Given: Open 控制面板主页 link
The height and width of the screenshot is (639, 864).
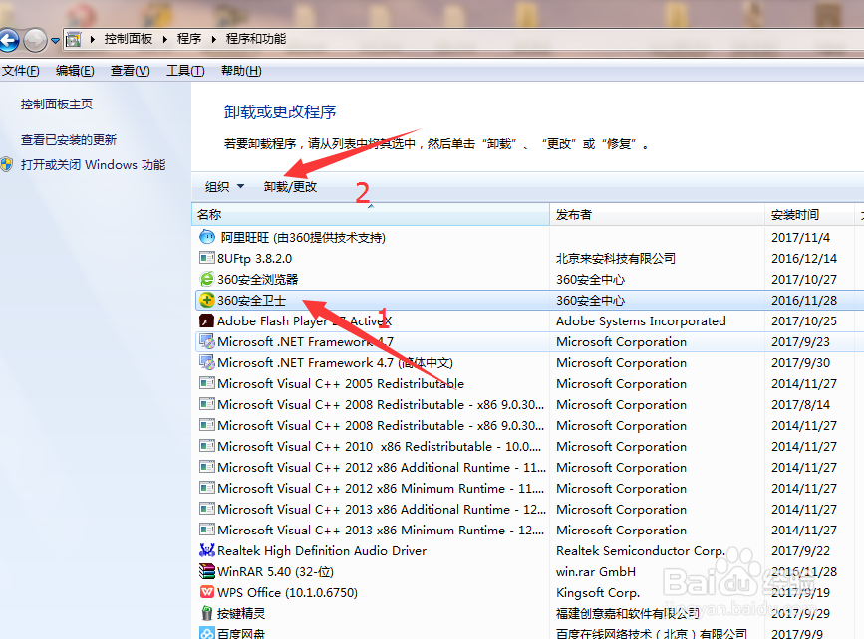Looking at the screenshot, I should (56, 105).
